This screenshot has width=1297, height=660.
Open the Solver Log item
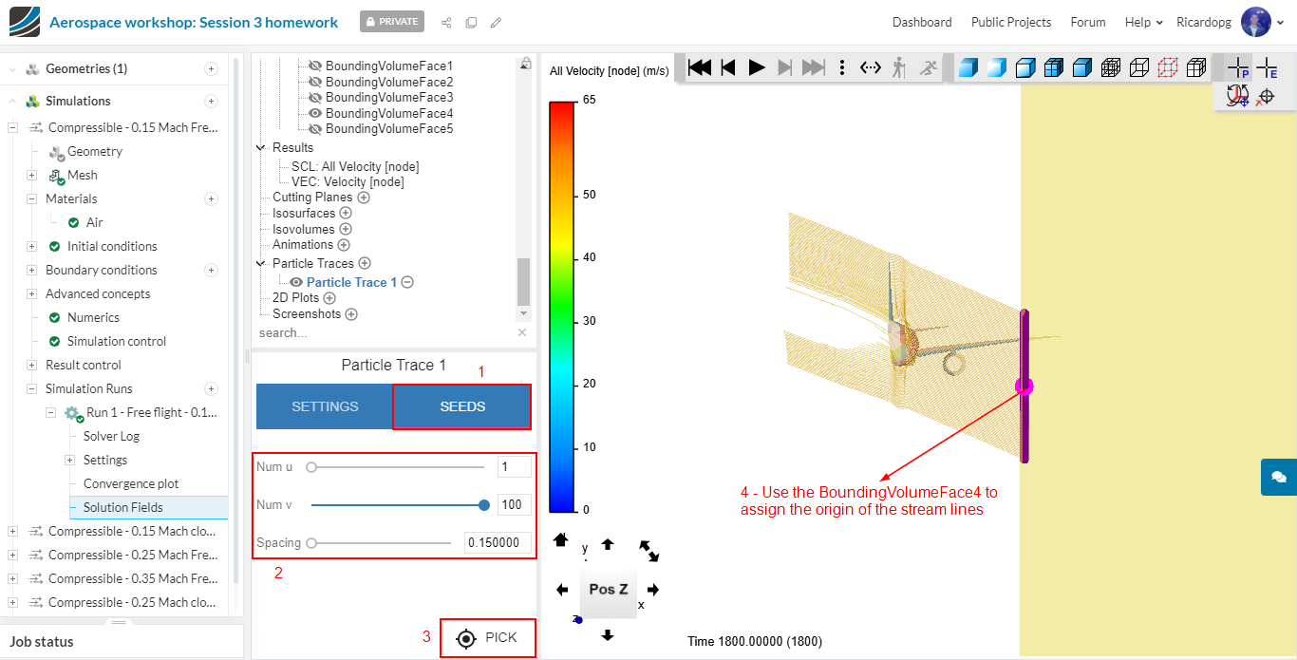111,437
